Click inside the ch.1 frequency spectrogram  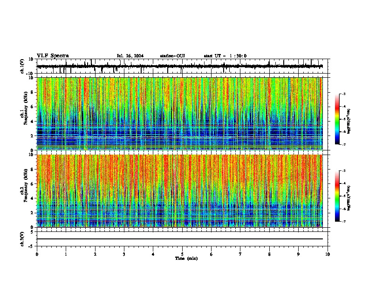180,114
